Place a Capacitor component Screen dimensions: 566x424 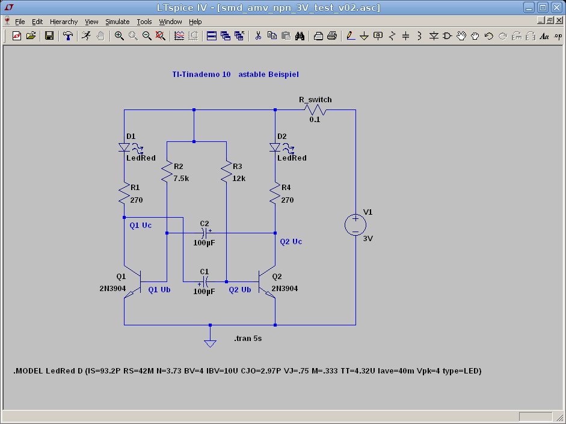pyautogui.click(x=406, y=35)
